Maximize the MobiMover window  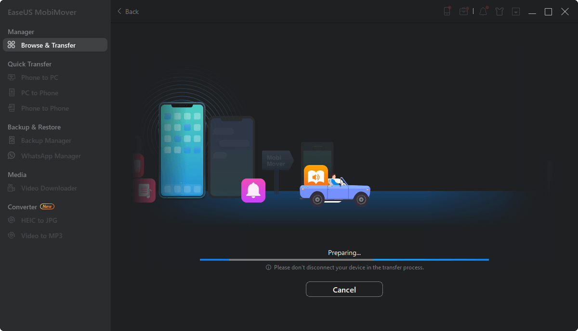point(548,12)
